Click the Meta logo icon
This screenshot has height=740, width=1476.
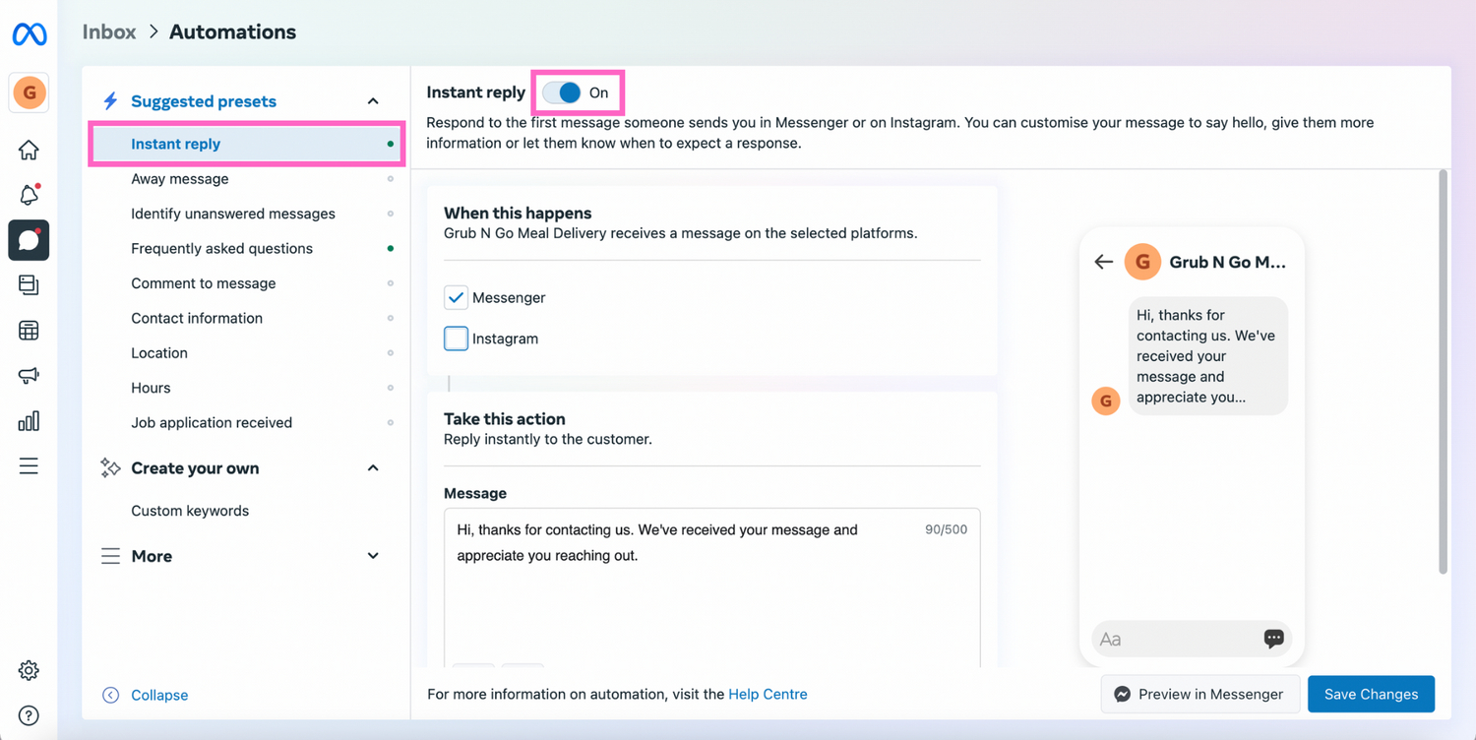tap(29, 34)
